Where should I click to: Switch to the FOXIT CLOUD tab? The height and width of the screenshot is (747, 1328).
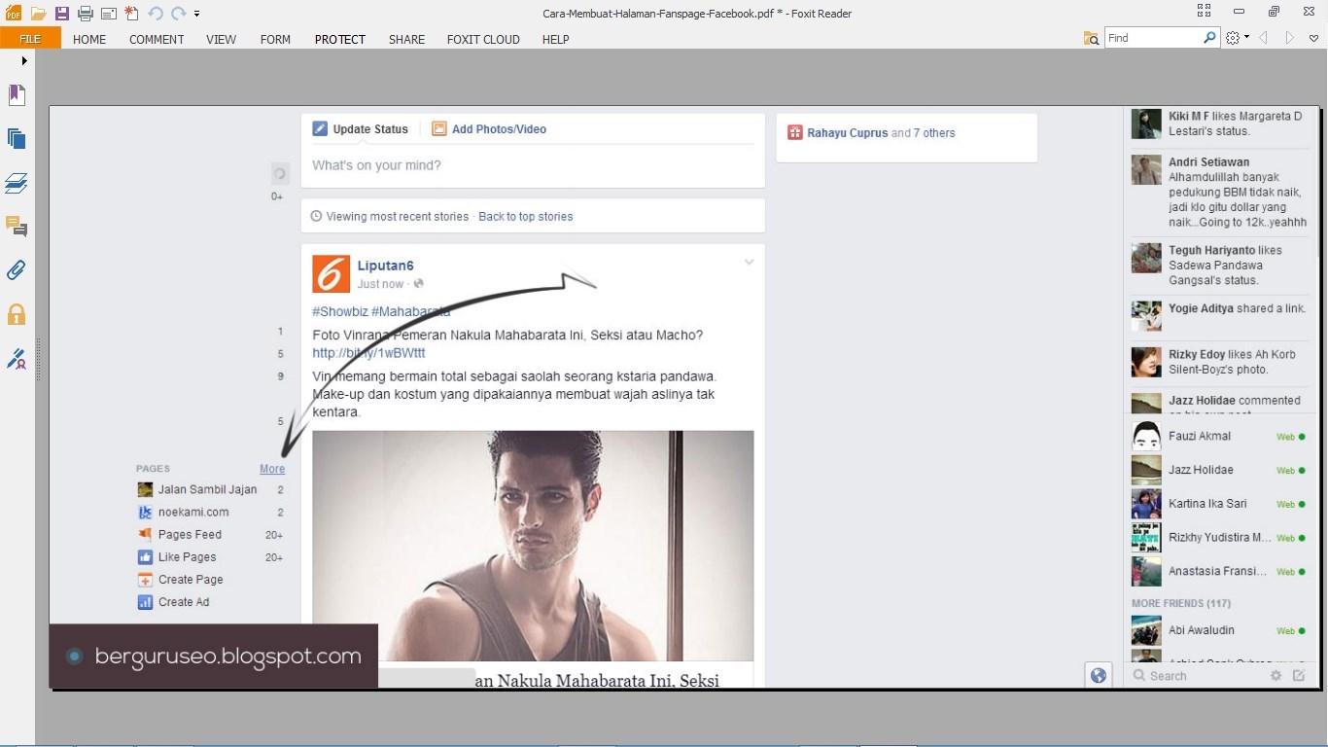483,39
